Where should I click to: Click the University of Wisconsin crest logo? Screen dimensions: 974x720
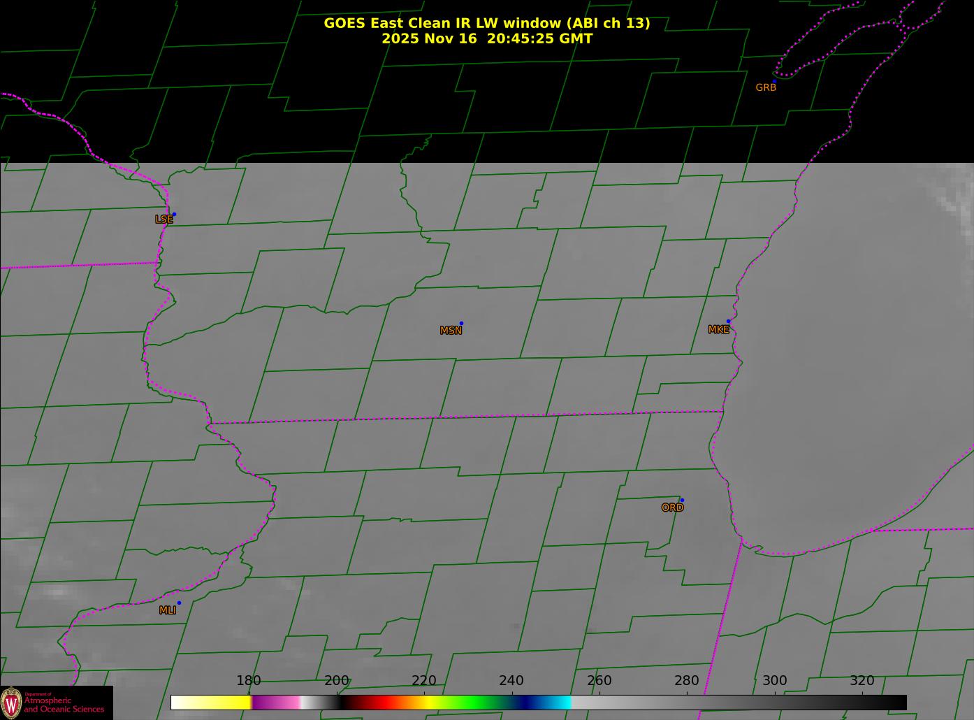click(11, 702)
